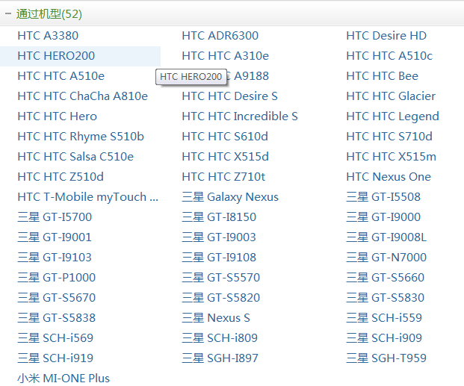464x386 pixels.
Task: Select HTC HTC A510c device
Action: point(389,56)
